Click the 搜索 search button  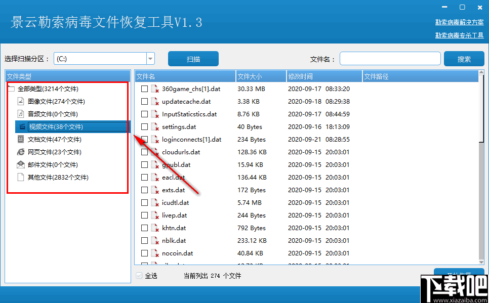click(x=464, y=59)
